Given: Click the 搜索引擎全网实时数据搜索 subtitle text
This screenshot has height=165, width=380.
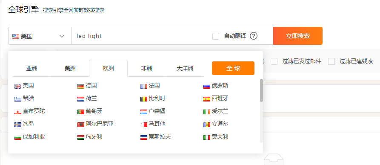Looking at the screenshot, I should point(74,10).
